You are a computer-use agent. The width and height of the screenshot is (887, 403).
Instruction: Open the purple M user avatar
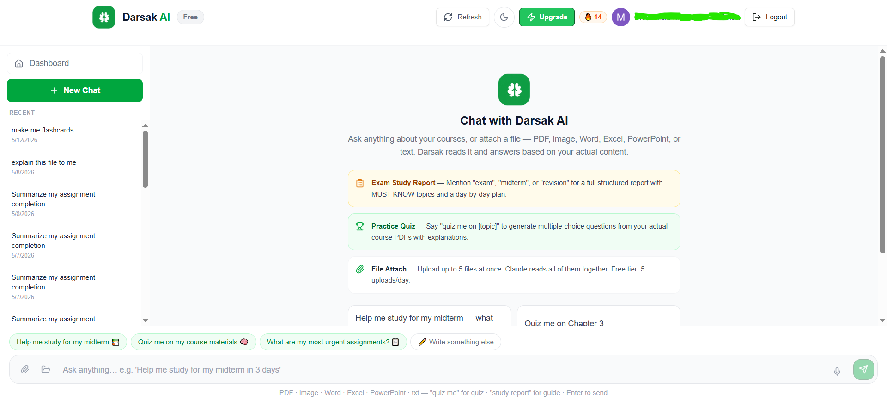pyautogui.click(x=621, y=17)
